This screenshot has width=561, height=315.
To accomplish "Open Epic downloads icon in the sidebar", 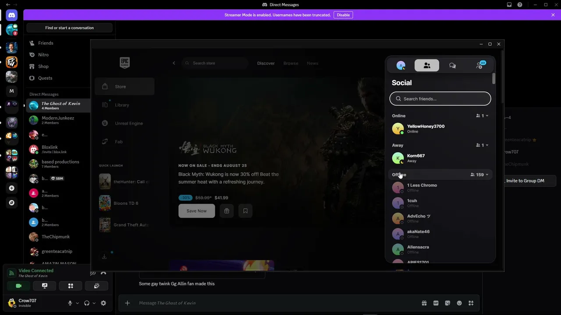I will click(104, 256).
